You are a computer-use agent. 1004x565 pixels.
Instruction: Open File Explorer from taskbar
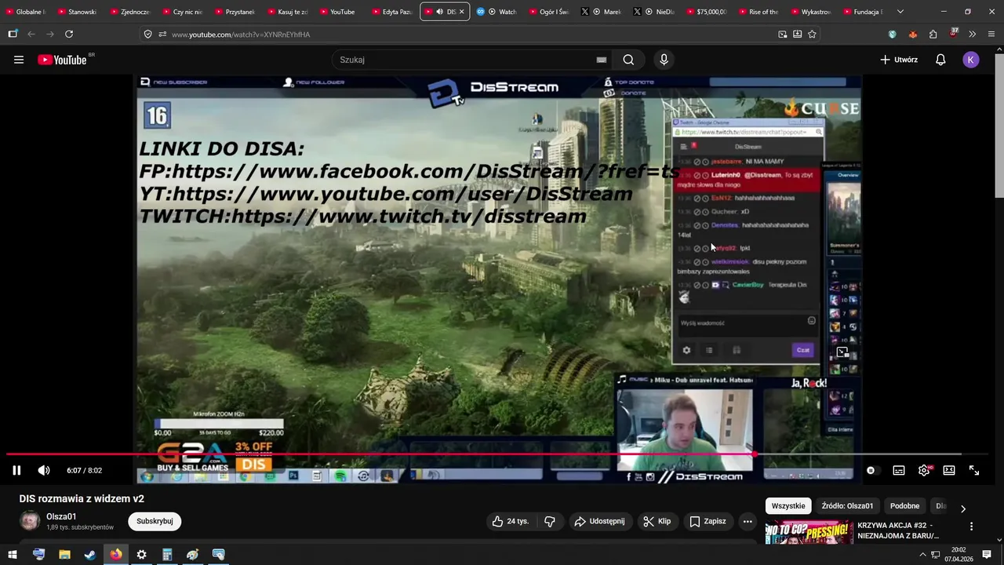(x=64, y=554)
